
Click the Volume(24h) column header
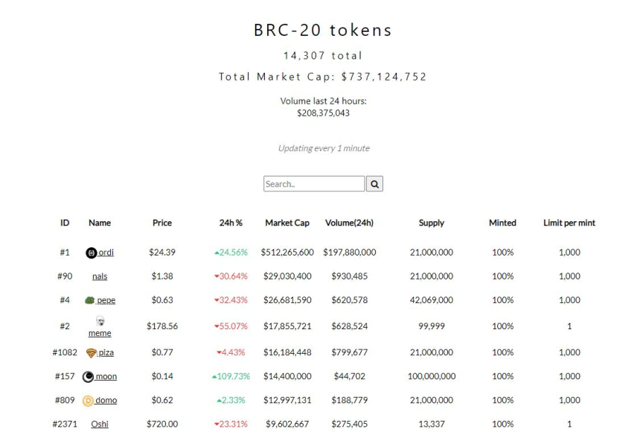point(350,222)
